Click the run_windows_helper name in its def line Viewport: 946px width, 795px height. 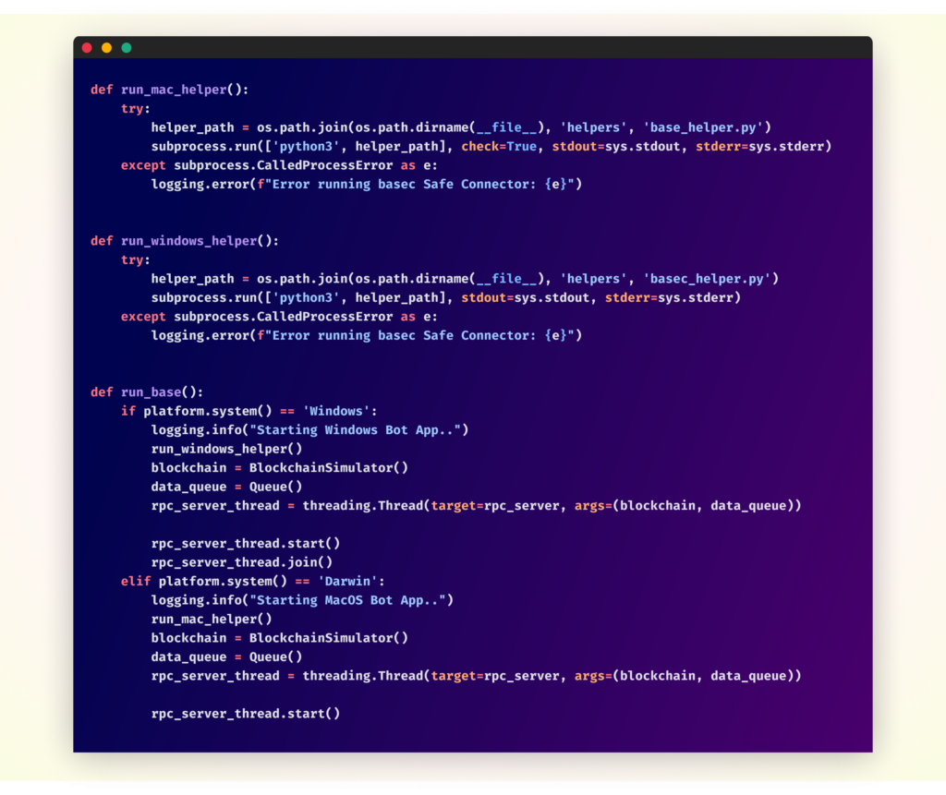[x=188, y=241]
